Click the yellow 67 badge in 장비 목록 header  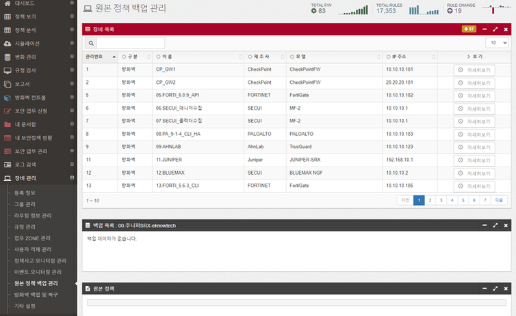click(x=469, y=29)
